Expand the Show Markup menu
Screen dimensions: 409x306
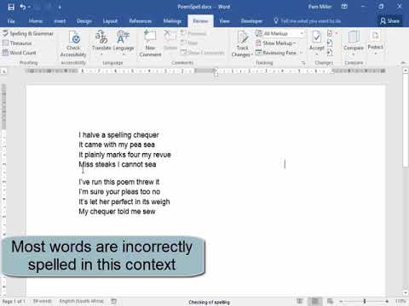tap(276, 43)
